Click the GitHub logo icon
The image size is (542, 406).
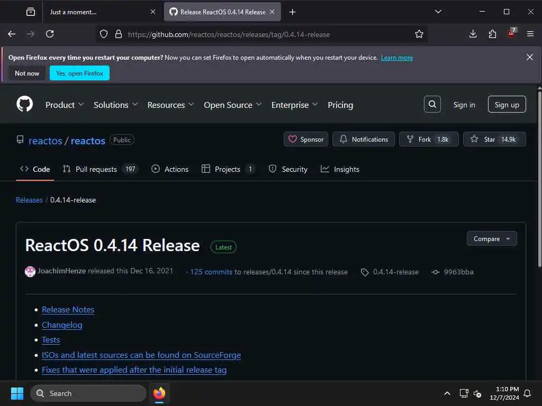tap(24, 104)
